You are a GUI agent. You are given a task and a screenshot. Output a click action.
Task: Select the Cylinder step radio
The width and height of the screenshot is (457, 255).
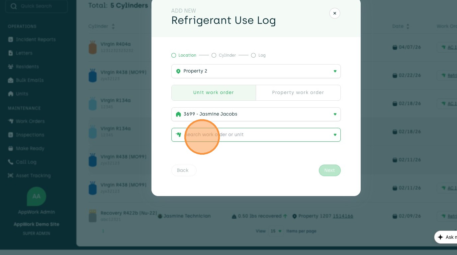(214, 55)
